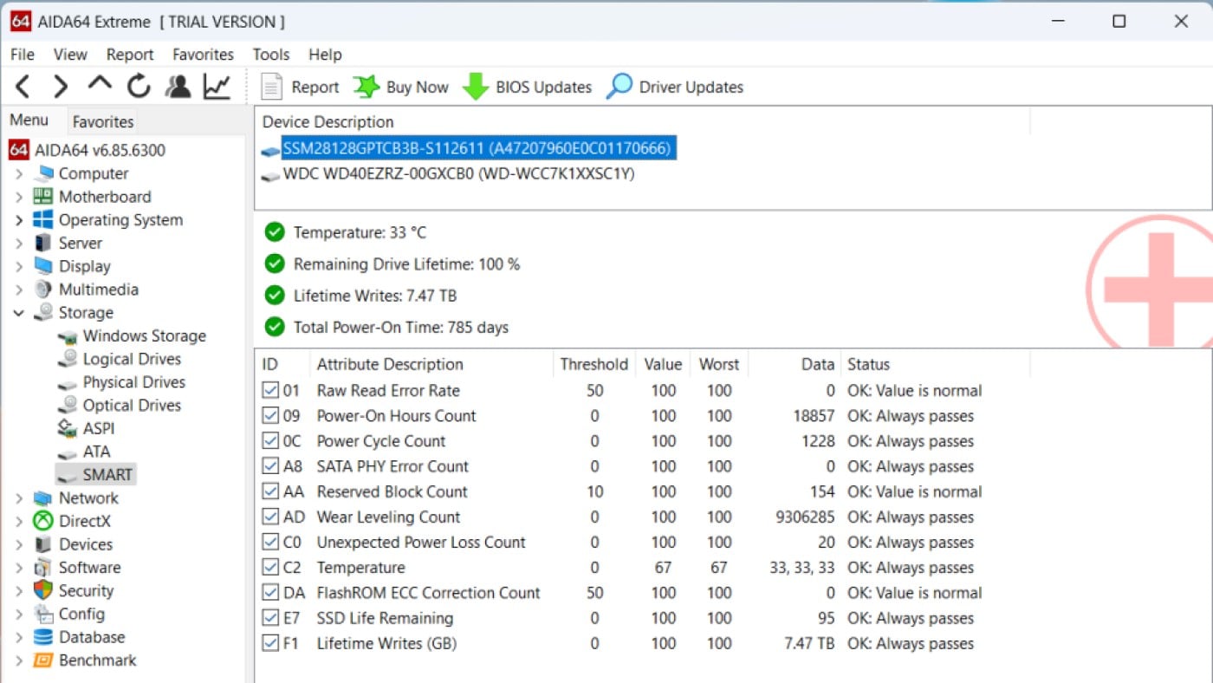Select the WDC WD40EZRZ drive entry

[458, 174]
